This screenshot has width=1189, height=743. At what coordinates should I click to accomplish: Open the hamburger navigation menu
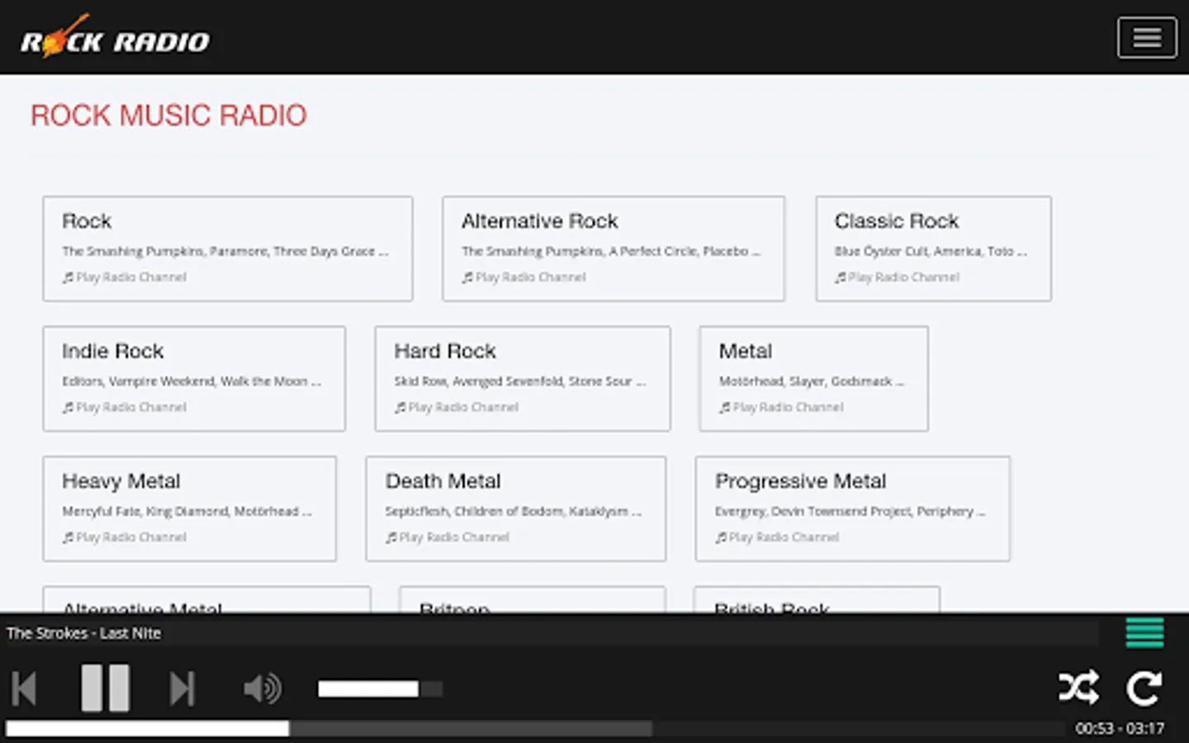click(1147, 38)
